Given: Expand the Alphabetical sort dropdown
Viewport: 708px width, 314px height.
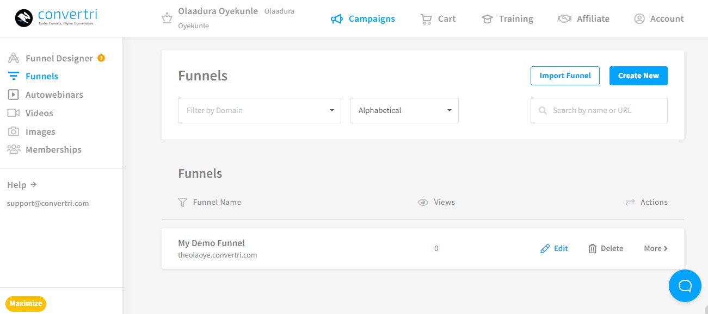Looking at the screenshot, I should point(404,111).
